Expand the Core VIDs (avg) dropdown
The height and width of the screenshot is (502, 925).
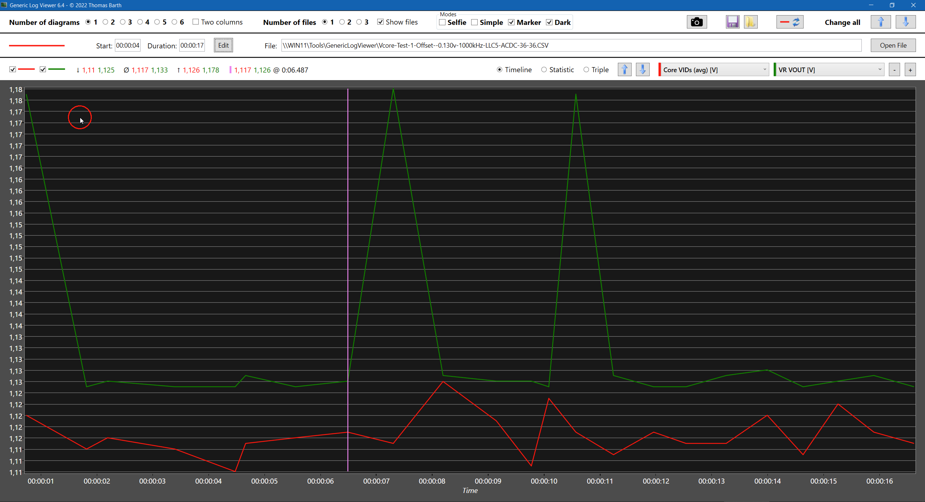(x=714, y=70)
